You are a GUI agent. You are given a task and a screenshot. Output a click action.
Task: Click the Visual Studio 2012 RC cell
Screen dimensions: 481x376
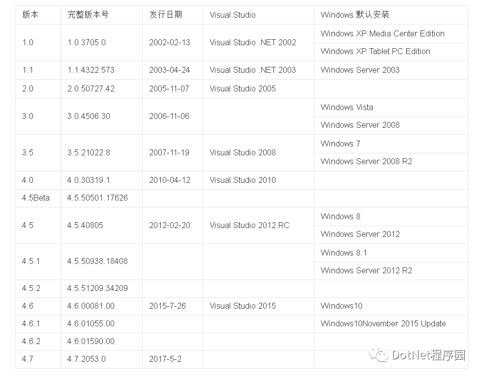258,226
